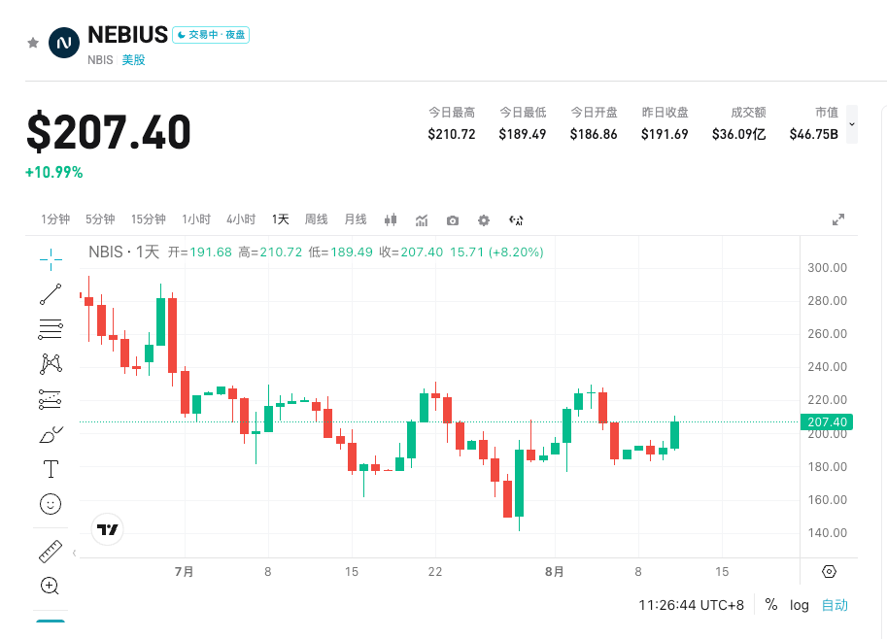Viewport: 887px width, 639px height.
Task: Click the 300.00 price axis label
Action: (x=827, y=268)
